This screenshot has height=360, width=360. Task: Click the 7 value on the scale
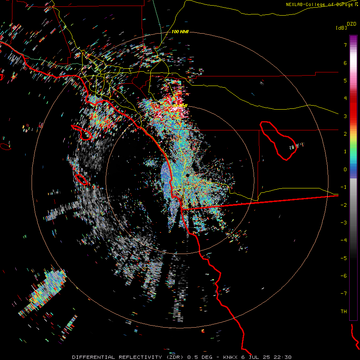pos(345,45)
